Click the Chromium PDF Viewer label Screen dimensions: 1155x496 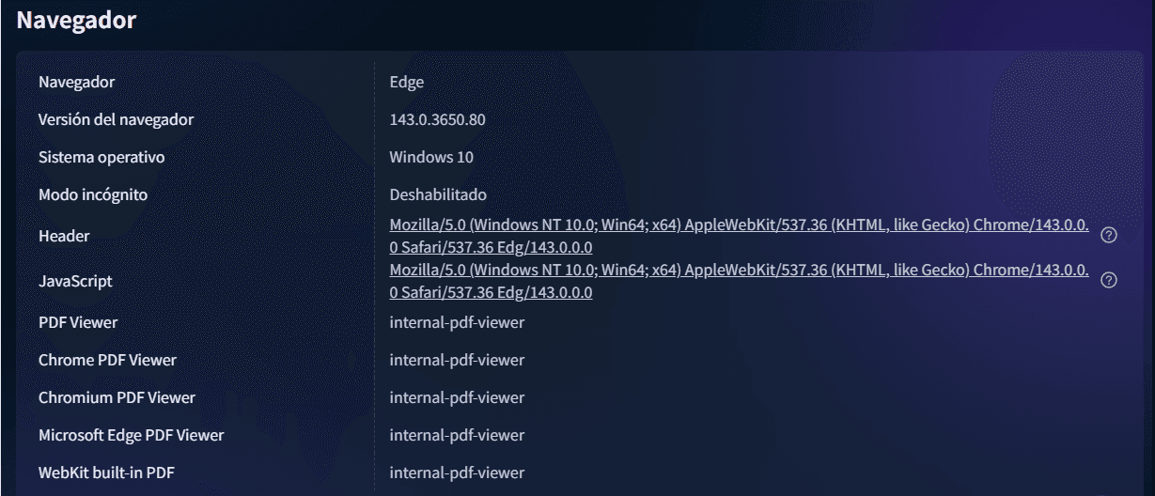pyautogui.click(x=117, y=397)
